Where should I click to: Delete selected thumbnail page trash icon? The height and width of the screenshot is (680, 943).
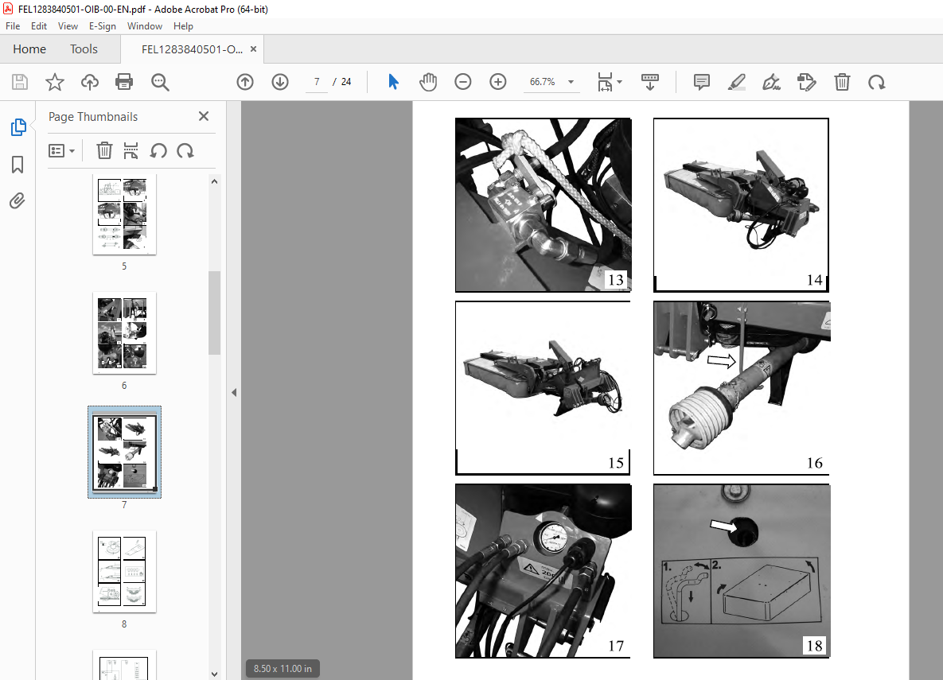(x=104, y=150)
